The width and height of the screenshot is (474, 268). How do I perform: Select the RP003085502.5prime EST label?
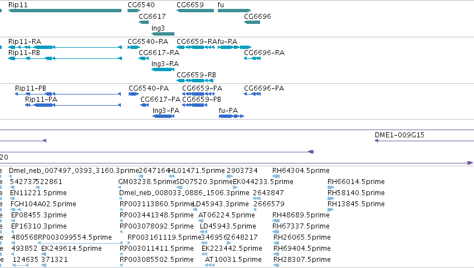coord(157,260)
